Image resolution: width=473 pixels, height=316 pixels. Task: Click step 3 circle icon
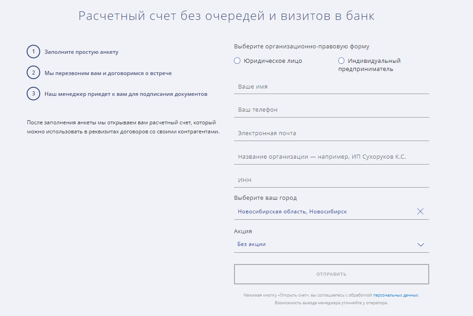coord(33,94)
